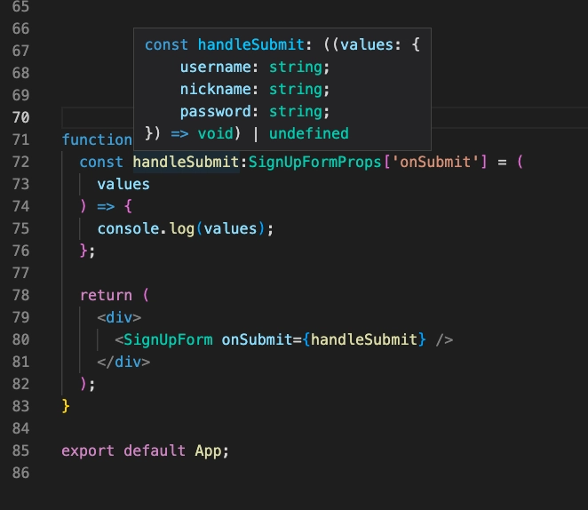
Task: Click line number 86 in the gutter
Action: [x=20, y=473]
